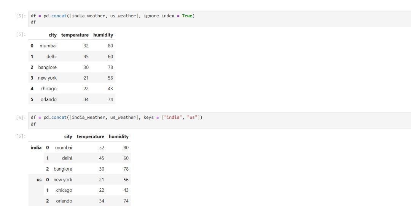Click humidity 80 in the output [6] table
The image size is (411, 210).
(x=126, y=147)
